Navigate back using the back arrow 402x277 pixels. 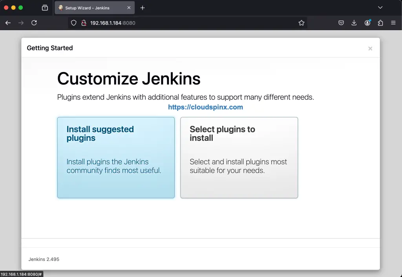pos(8,23)
